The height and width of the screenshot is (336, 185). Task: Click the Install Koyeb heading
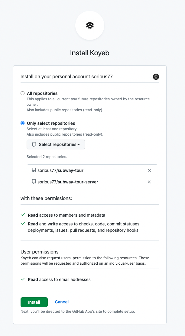(90, 53)
